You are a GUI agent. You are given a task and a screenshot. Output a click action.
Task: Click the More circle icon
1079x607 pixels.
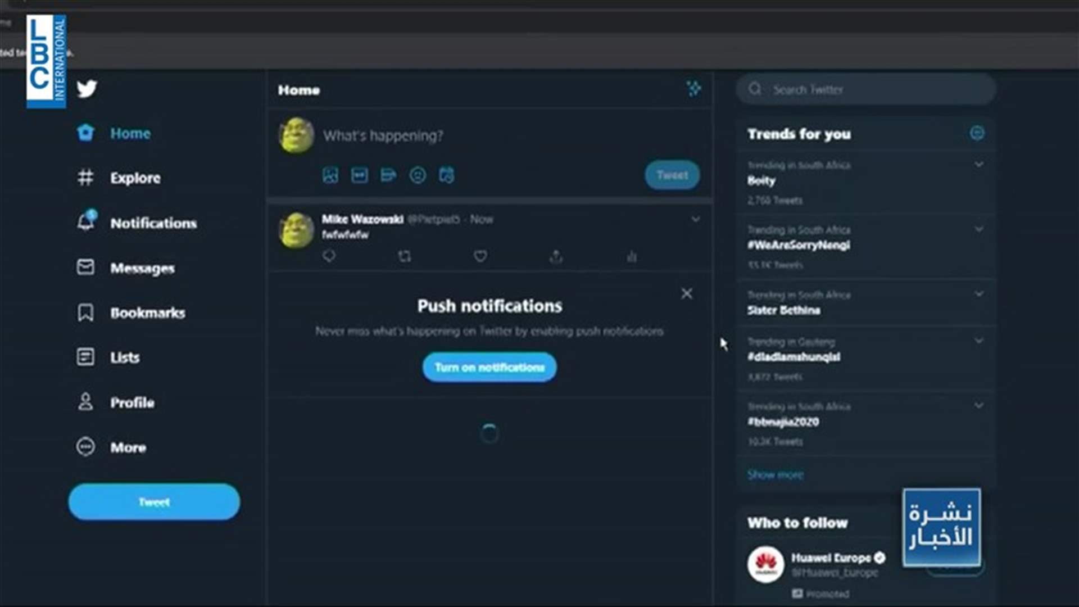click(x=85, y=447)
